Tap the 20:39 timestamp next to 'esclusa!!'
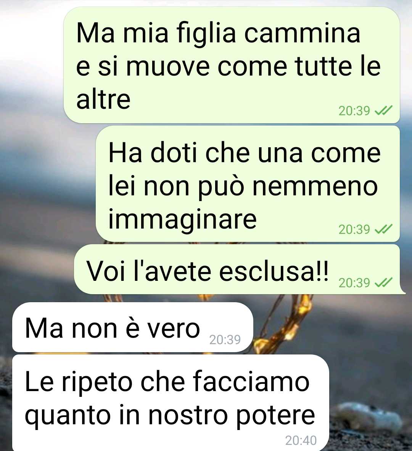The height and width of the screenshot is (451, 412). click(354, 283)
